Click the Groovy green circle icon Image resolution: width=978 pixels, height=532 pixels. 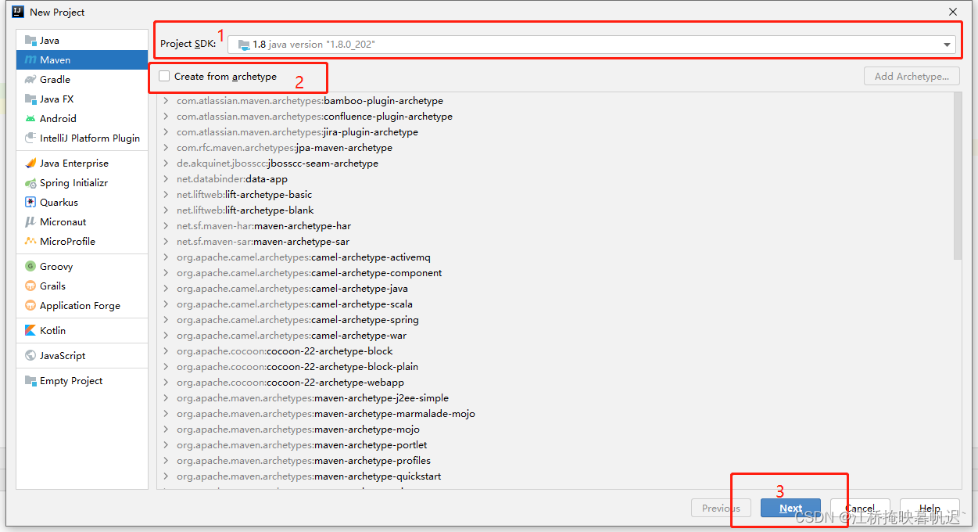click(30, 267)
